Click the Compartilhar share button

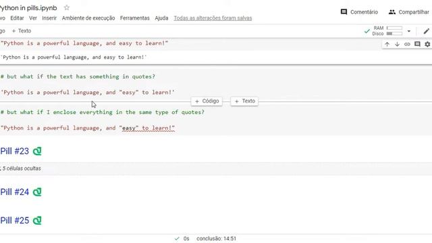409,12
